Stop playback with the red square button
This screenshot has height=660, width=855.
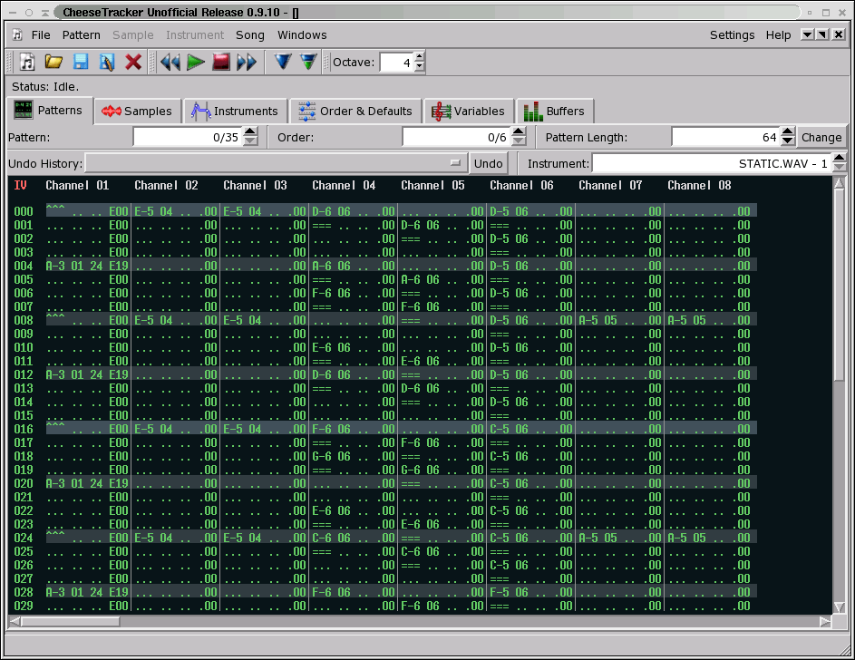coord(221,63)
